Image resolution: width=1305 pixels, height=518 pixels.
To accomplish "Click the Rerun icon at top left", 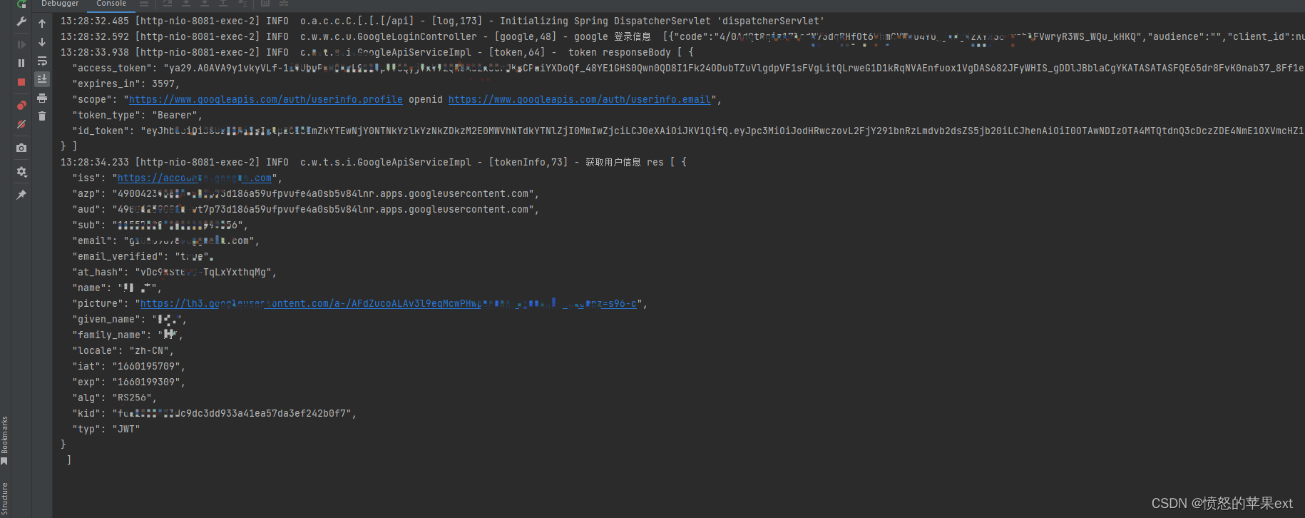I will tap(21, 4).
